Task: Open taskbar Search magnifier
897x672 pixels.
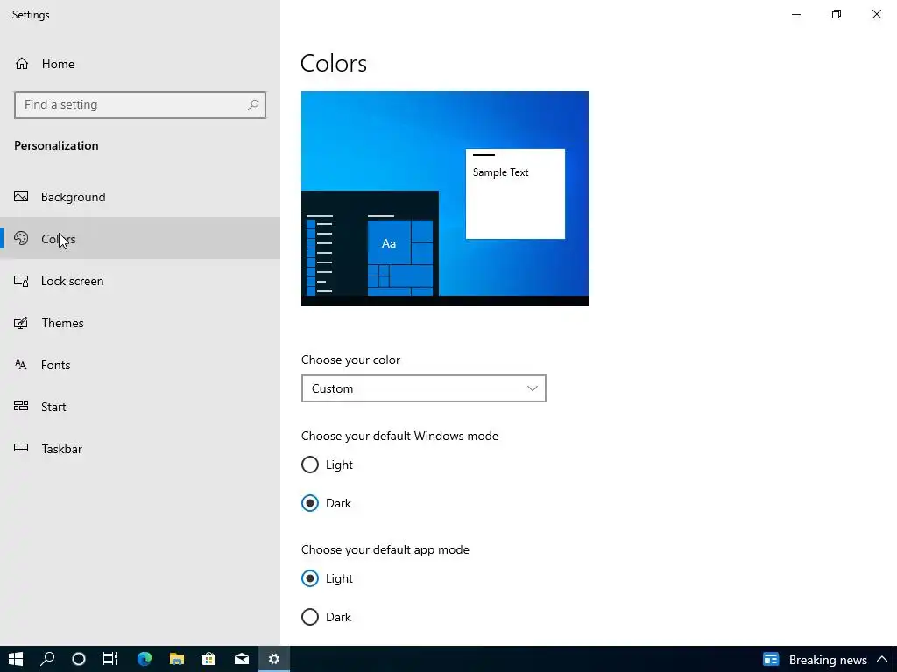Action: pos(47,659)
